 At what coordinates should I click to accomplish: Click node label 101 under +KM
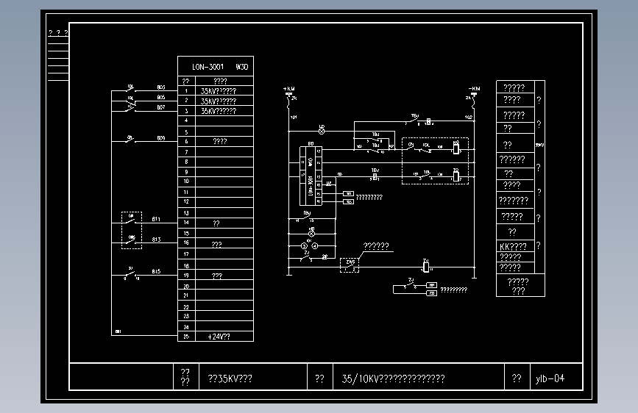point(294,117)
